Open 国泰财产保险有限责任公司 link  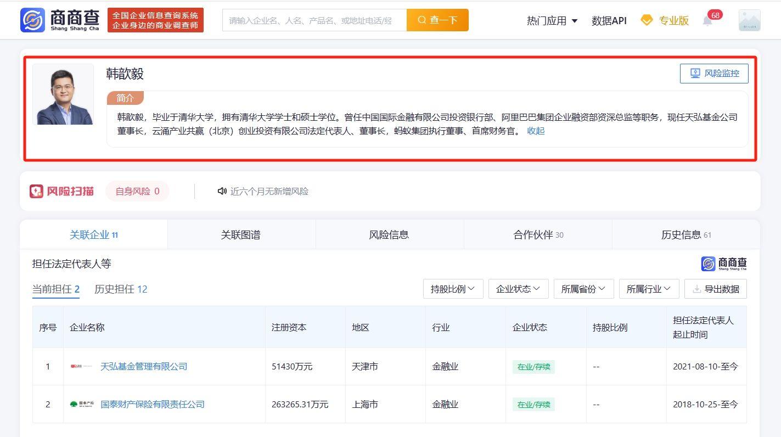(x=153, y=404)
